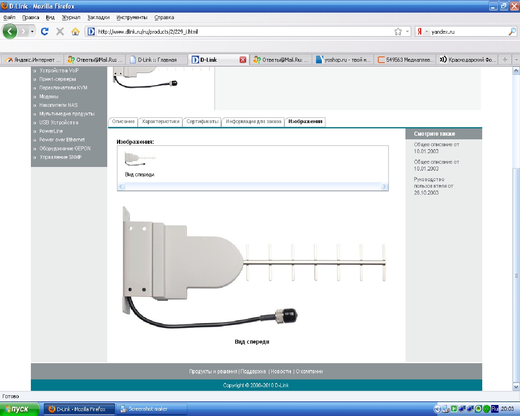Click the Yandex search engine icon
The width and height of the screenshot is (520, 416).
click(420, 31)
